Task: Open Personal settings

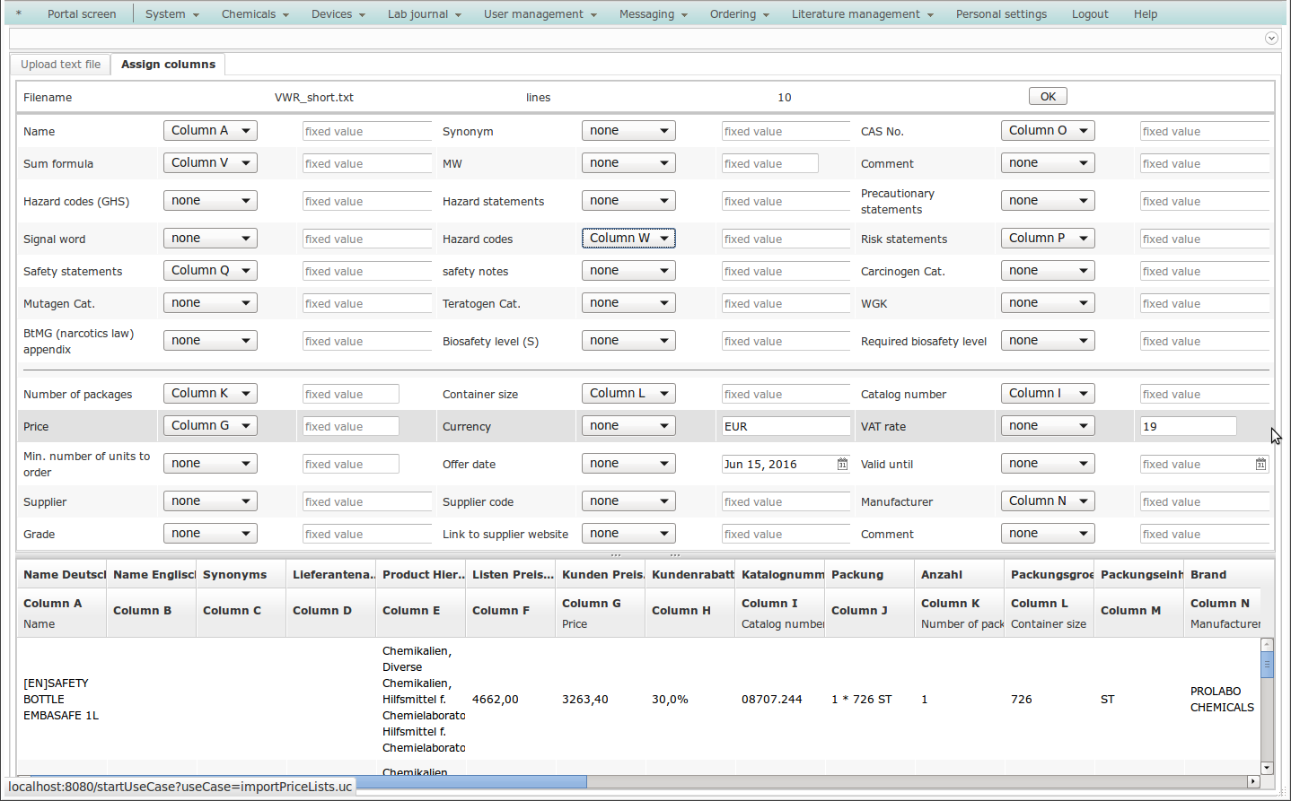Action: click(x=1001, y=13)
